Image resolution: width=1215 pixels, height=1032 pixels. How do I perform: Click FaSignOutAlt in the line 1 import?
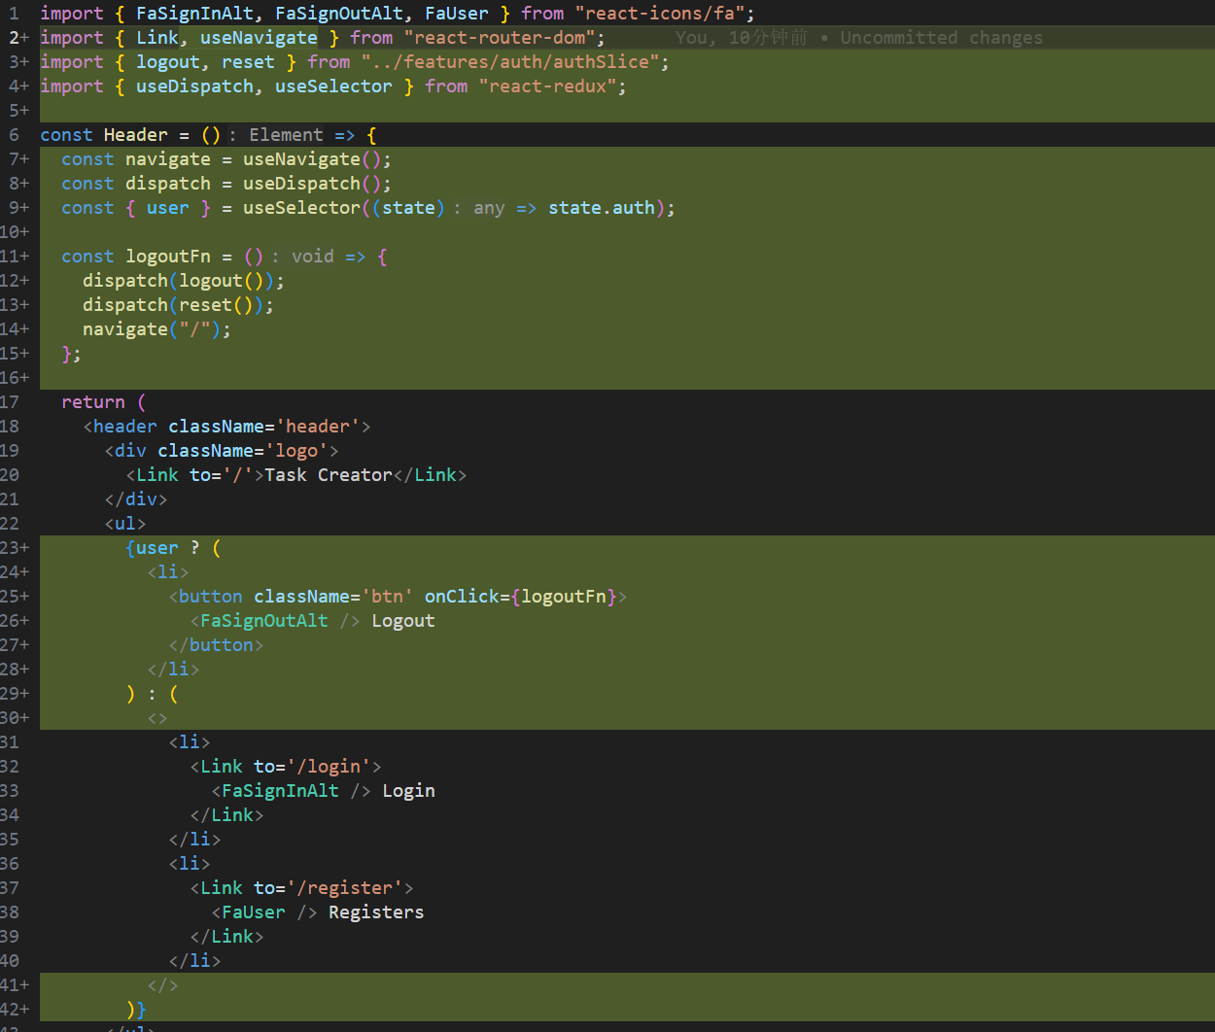coord(339,14)
